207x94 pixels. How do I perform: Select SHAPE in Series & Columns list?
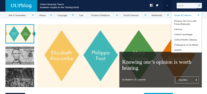tap(186, 50)
